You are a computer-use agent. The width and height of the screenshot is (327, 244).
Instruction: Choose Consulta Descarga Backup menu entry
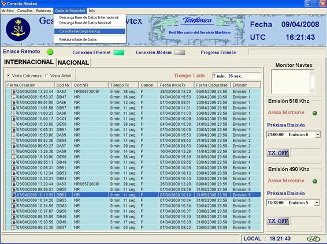pos(90,31)
